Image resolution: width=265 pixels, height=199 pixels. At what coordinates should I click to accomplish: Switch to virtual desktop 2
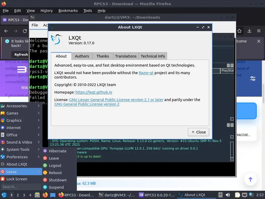click(x=18, y=195)
